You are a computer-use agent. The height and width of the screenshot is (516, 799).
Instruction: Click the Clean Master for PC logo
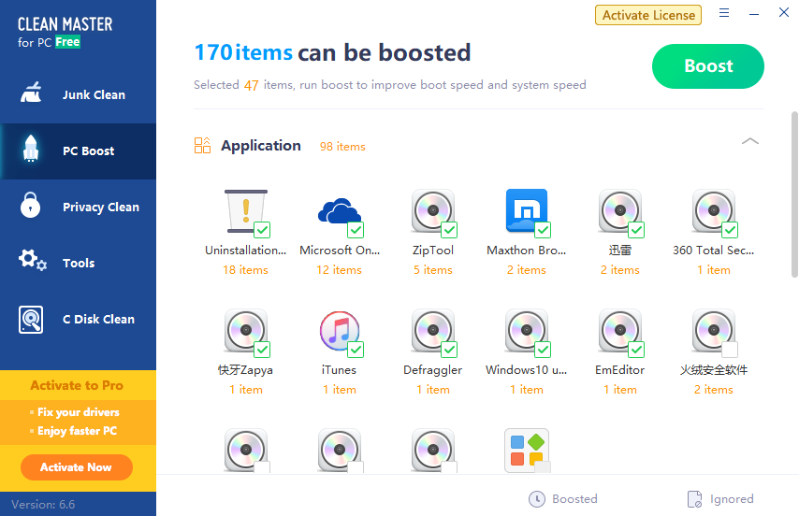[65, 32]
